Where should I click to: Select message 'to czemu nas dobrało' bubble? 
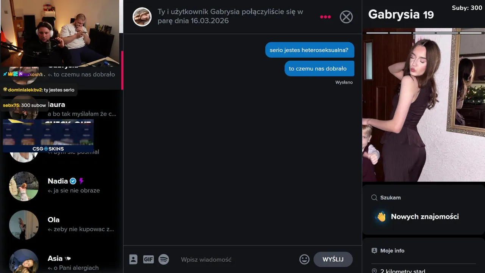319,69
